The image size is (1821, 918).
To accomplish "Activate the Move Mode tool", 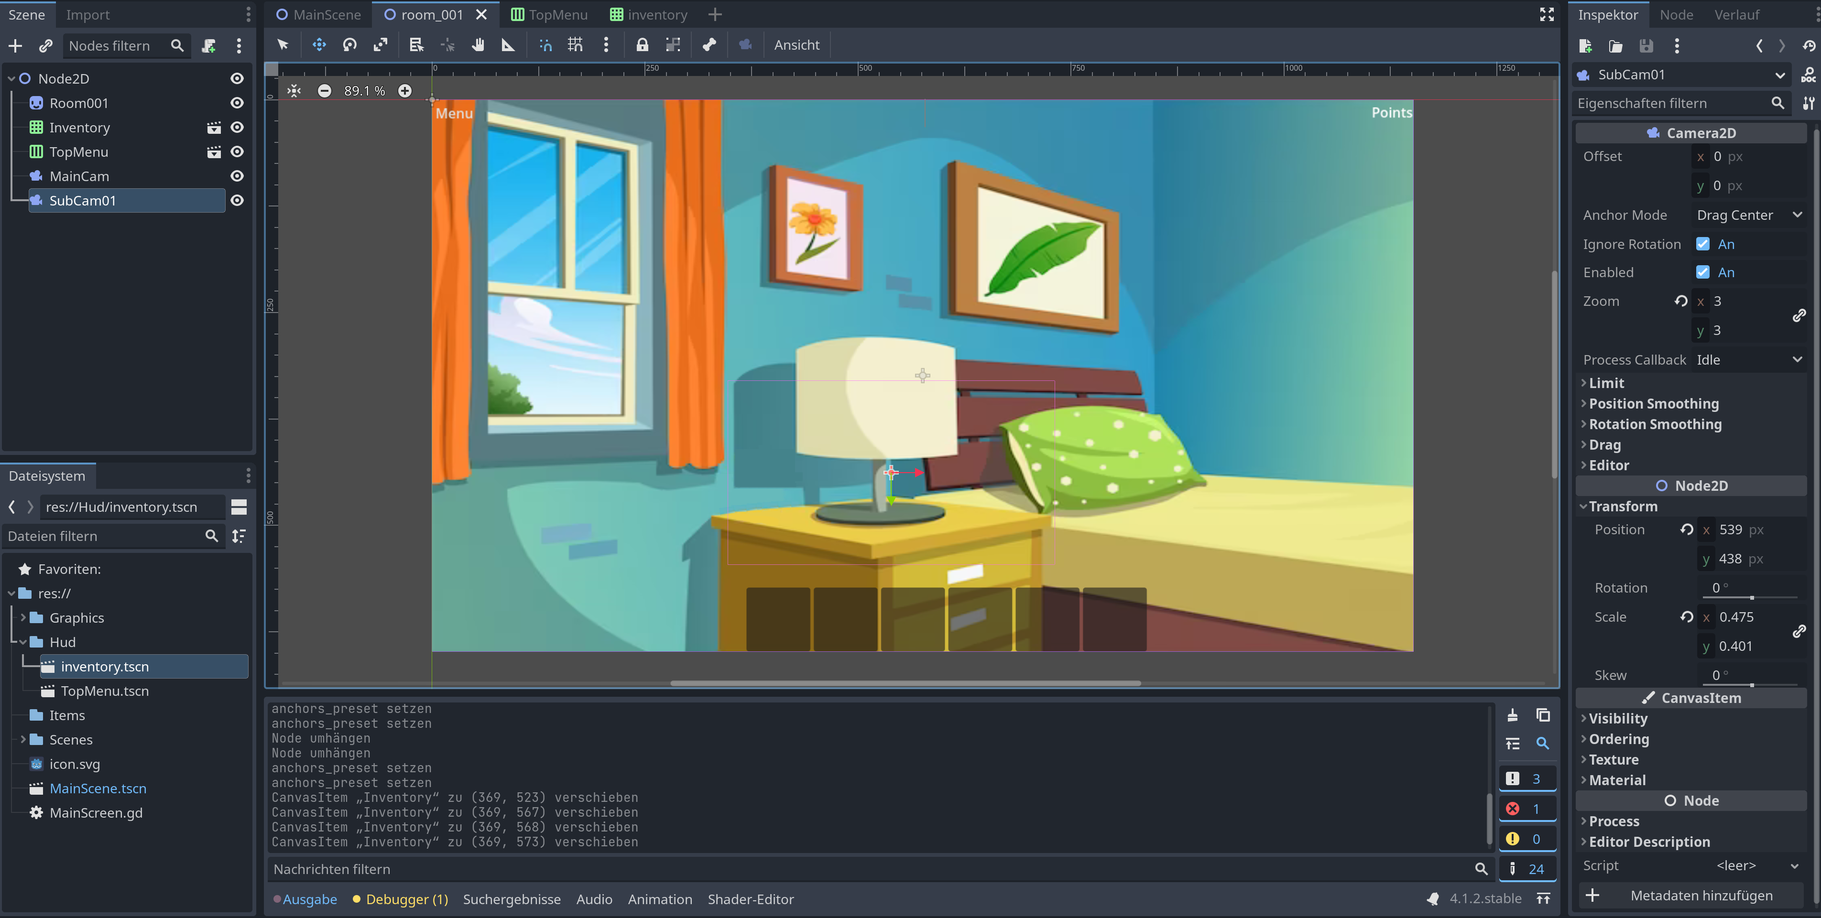I will pos(319,44).
